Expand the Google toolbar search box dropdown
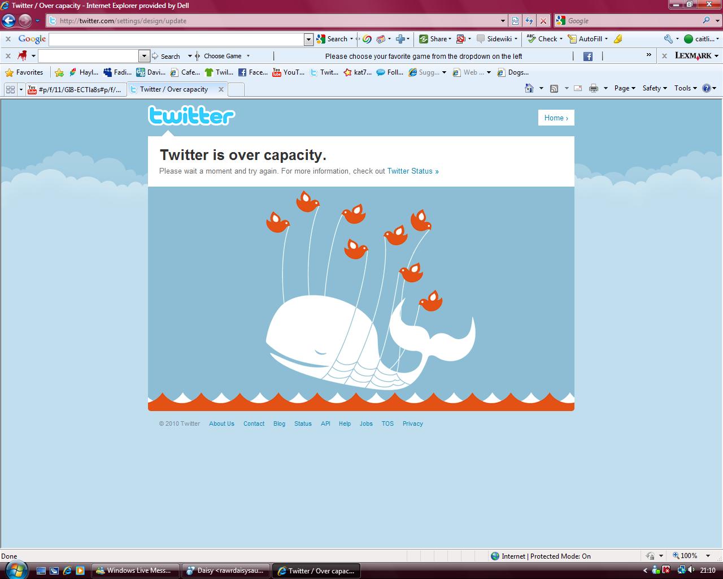 click(308, 39)
